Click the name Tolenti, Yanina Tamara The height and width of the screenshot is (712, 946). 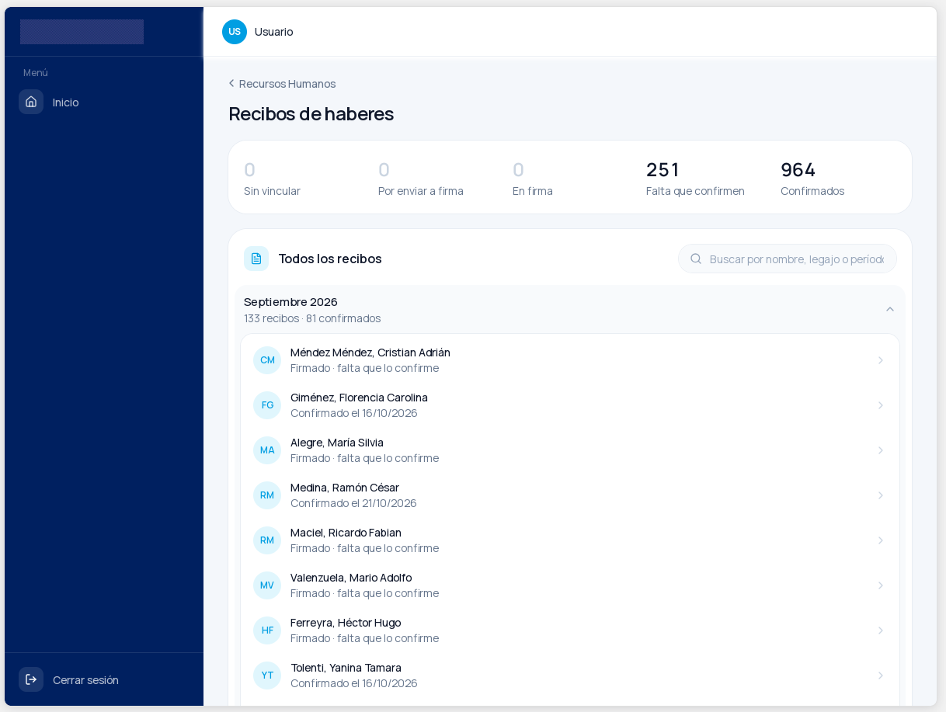coord(346,668)
